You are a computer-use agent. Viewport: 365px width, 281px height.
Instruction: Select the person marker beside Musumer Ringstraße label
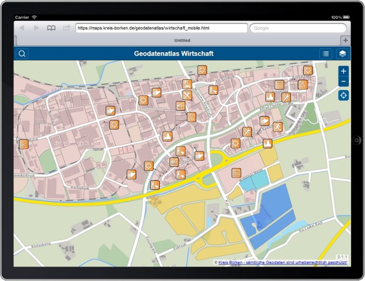pos(213,90)
